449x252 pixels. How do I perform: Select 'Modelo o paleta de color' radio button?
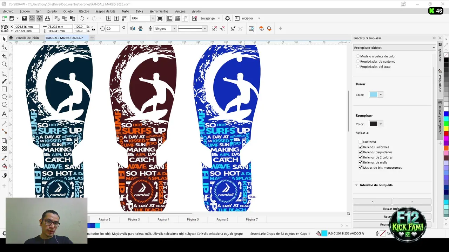click(x=358, y=56)
